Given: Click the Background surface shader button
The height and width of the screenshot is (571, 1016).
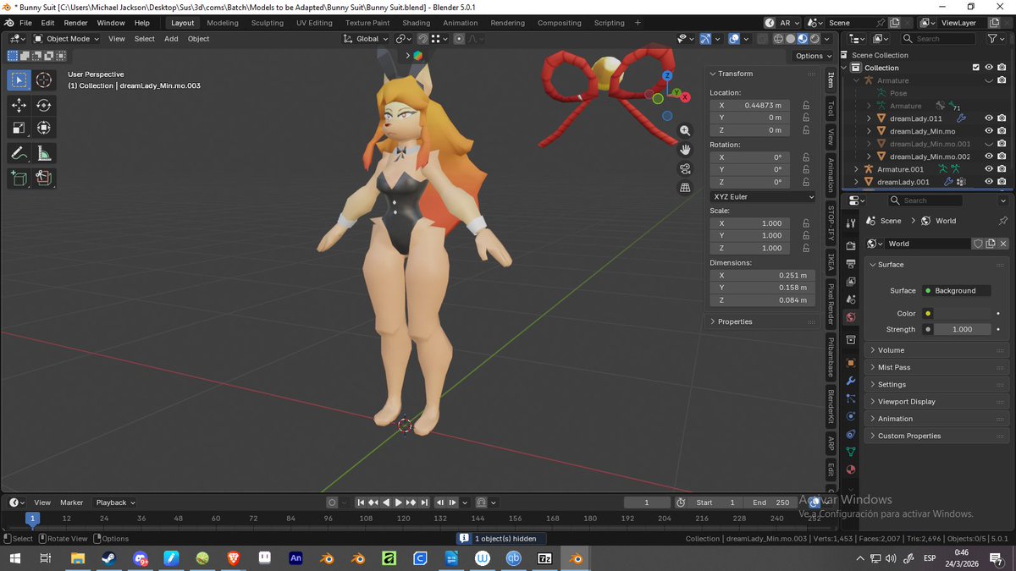Looking at the screenshot, I should 956,290.
